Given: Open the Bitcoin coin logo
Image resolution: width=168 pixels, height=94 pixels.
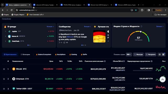Looking at the screenshot, I should (14, 69).
